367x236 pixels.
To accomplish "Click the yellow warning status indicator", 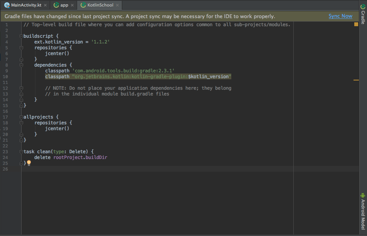I will (x=356, y=24).
